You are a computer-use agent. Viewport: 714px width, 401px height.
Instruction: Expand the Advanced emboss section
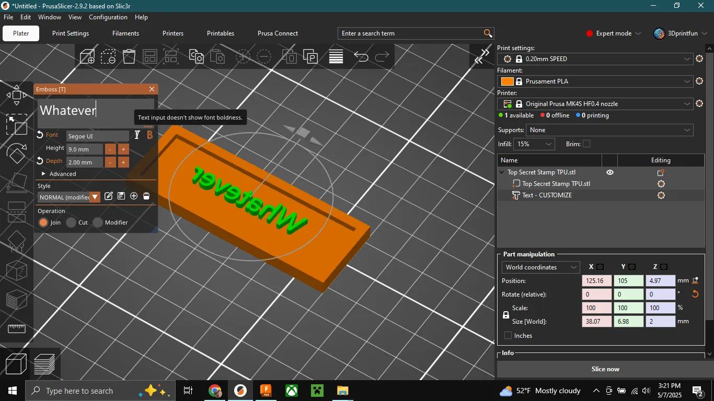coord(59,174)
